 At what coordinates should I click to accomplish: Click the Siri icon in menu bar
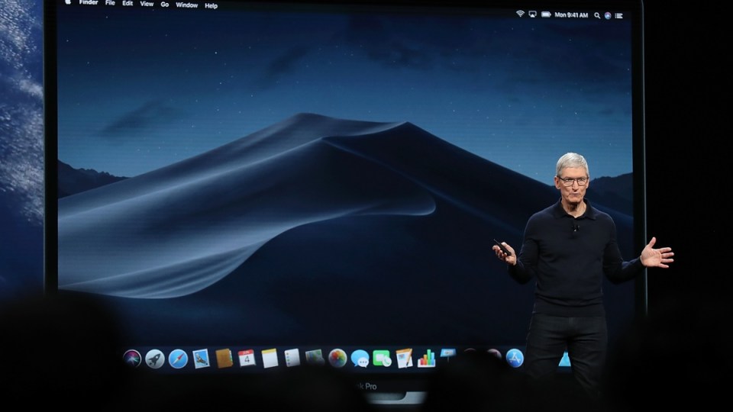[x=608, y=15]
